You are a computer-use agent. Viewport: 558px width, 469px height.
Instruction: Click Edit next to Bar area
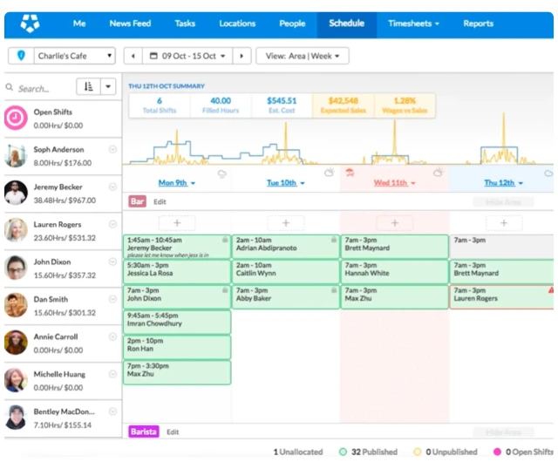coord(160,201)
